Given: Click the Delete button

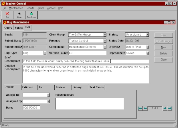Looking at the screenshot, I should coord(164,54).
